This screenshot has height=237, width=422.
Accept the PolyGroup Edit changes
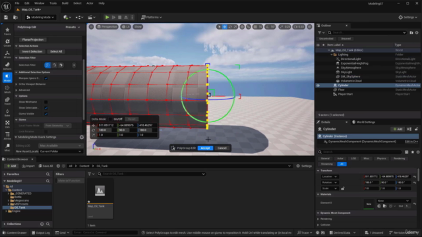[x=205, y=148]
